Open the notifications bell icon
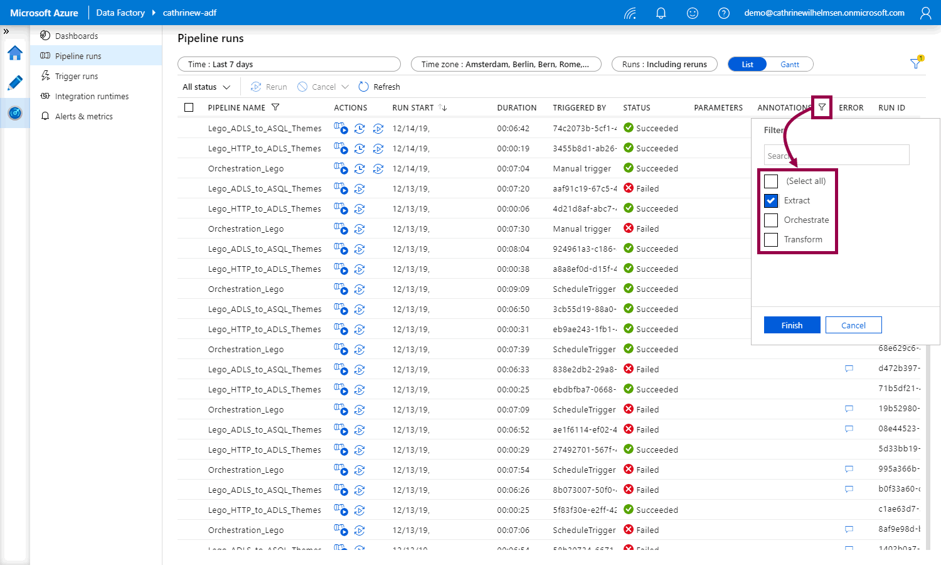 point(661,13)
